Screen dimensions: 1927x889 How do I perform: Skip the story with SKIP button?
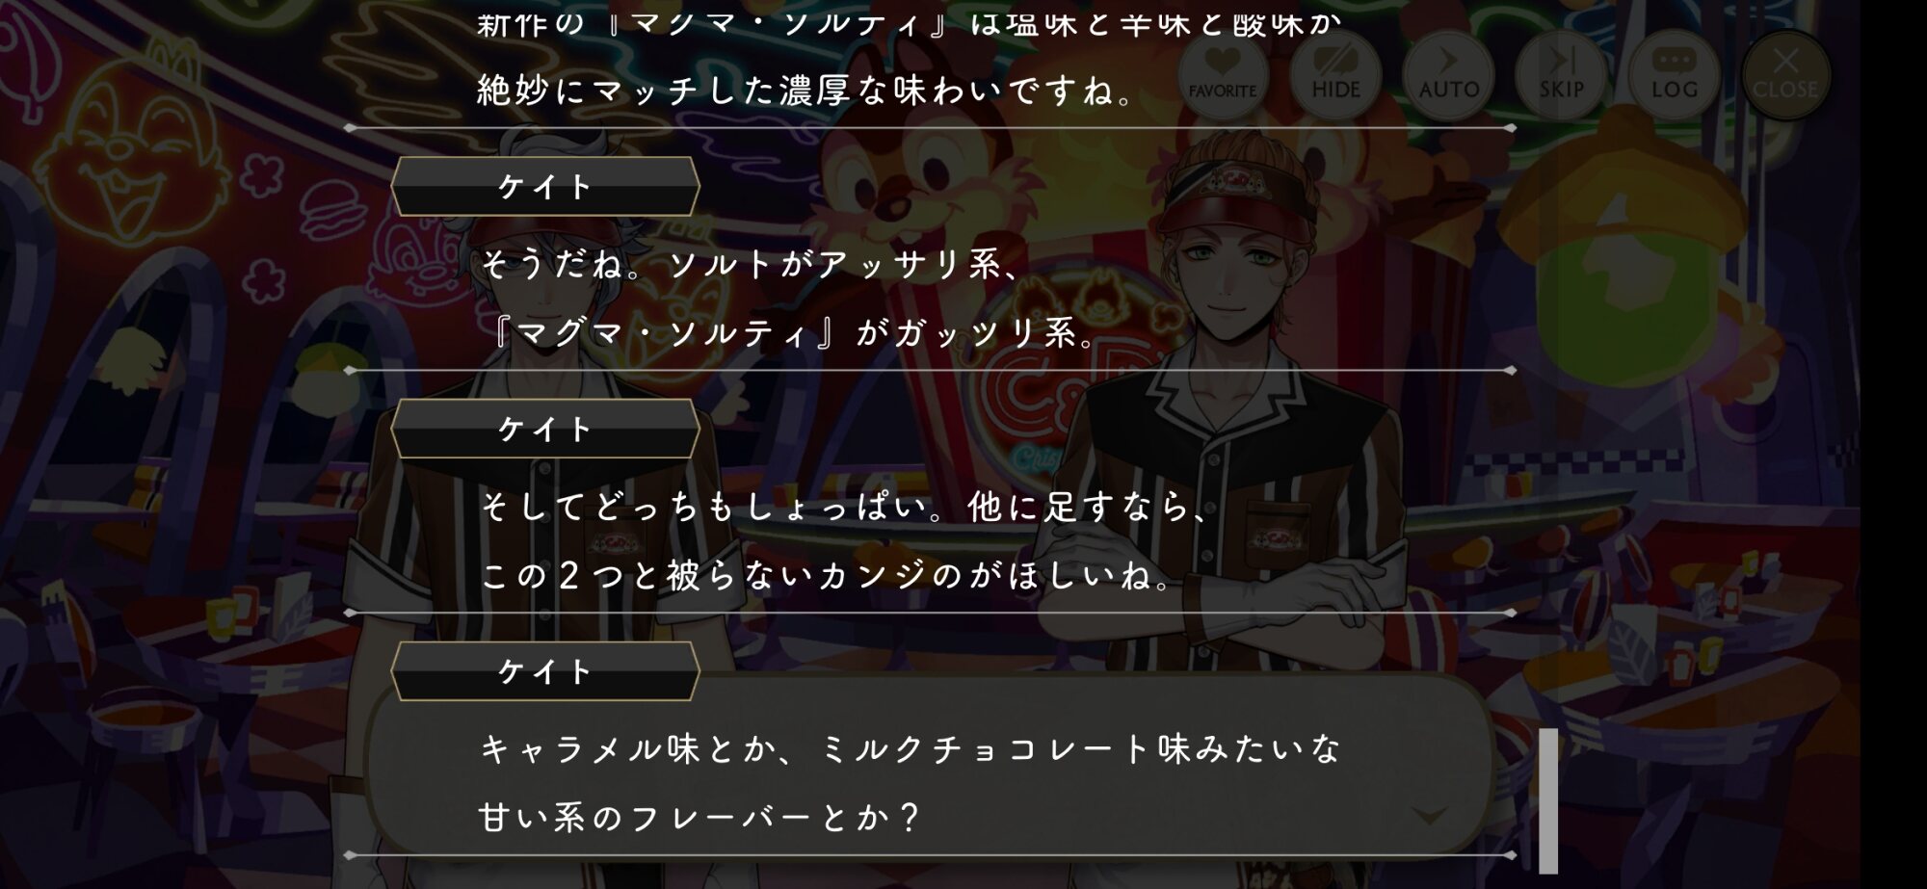coord(1561,74)
